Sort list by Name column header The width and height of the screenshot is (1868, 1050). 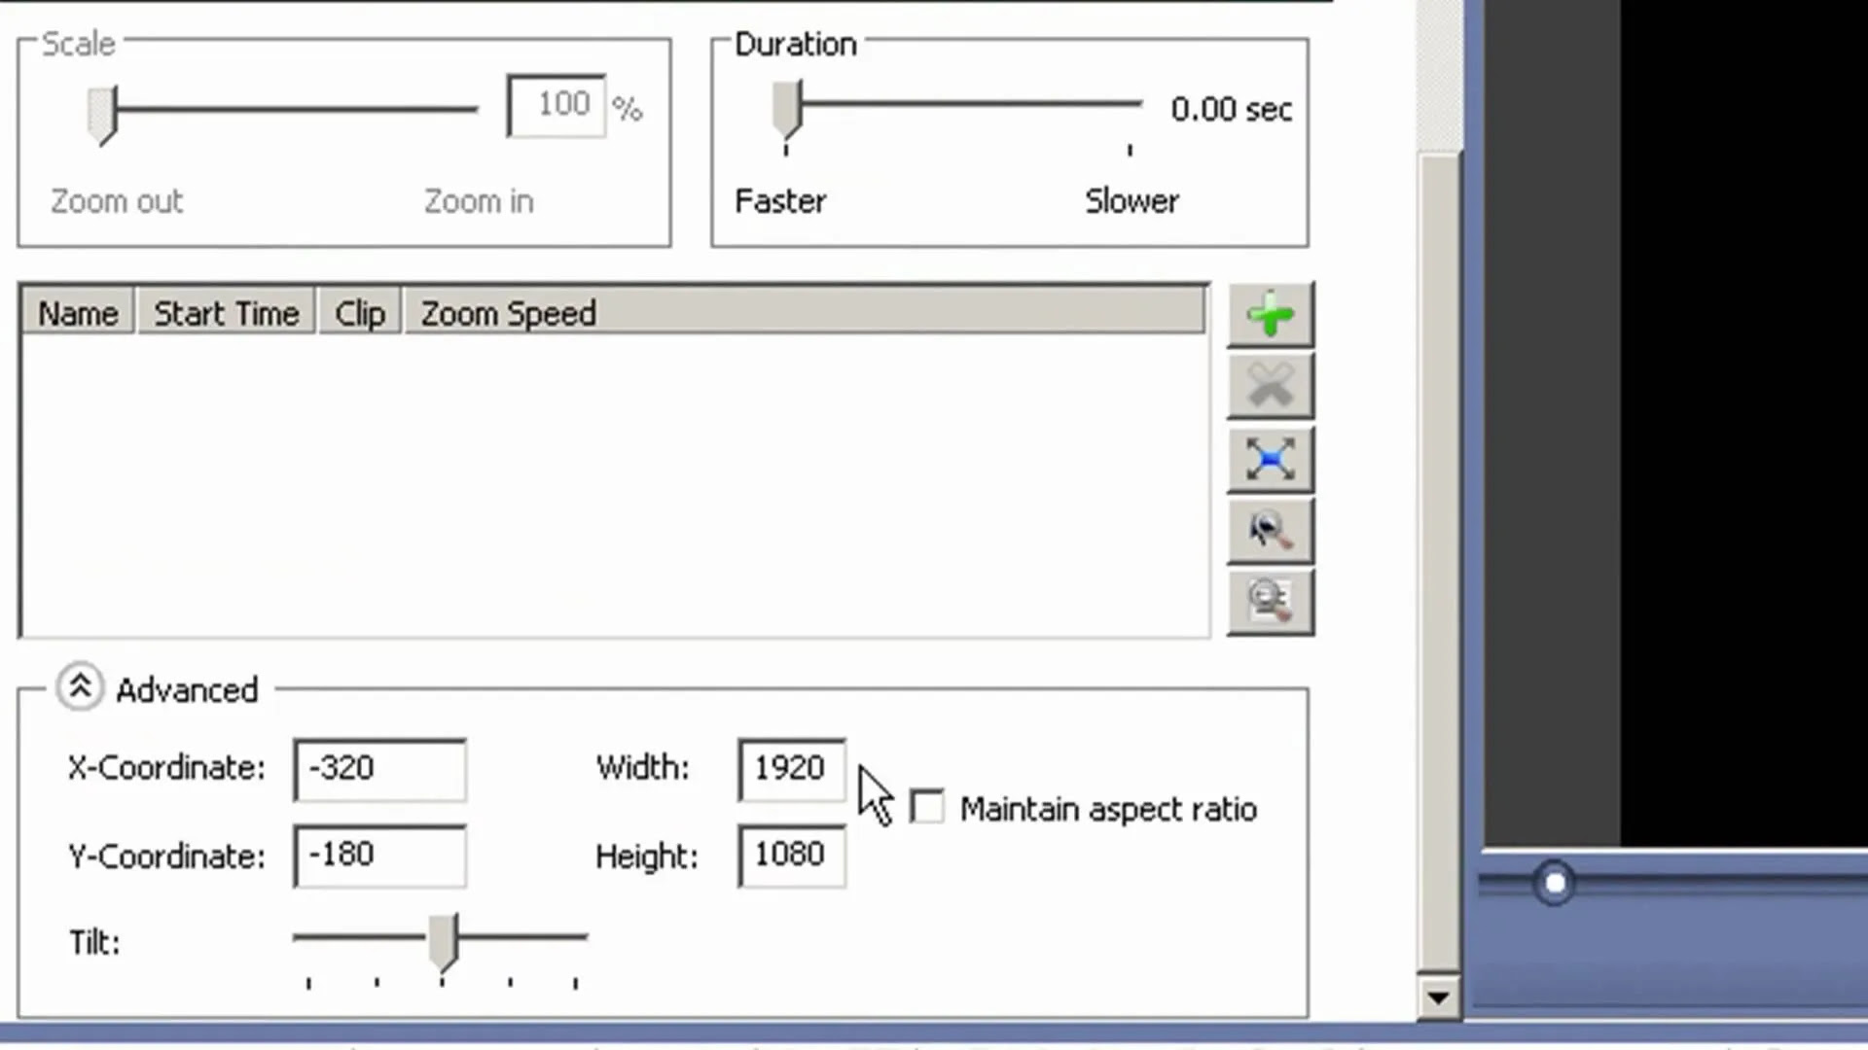tap(78, 313)
